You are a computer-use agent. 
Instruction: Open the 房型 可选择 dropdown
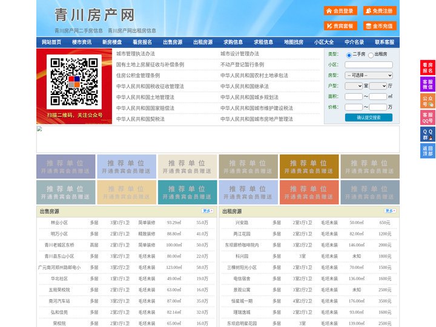coord(369,75)
